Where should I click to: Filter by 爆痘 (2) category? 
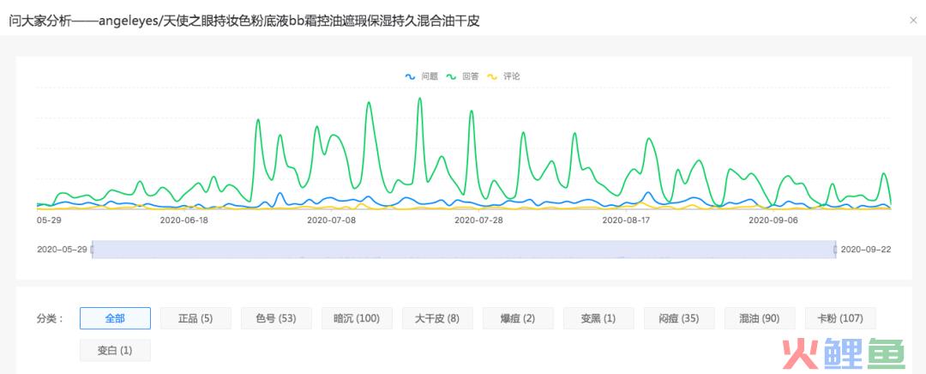pos(518,318)
